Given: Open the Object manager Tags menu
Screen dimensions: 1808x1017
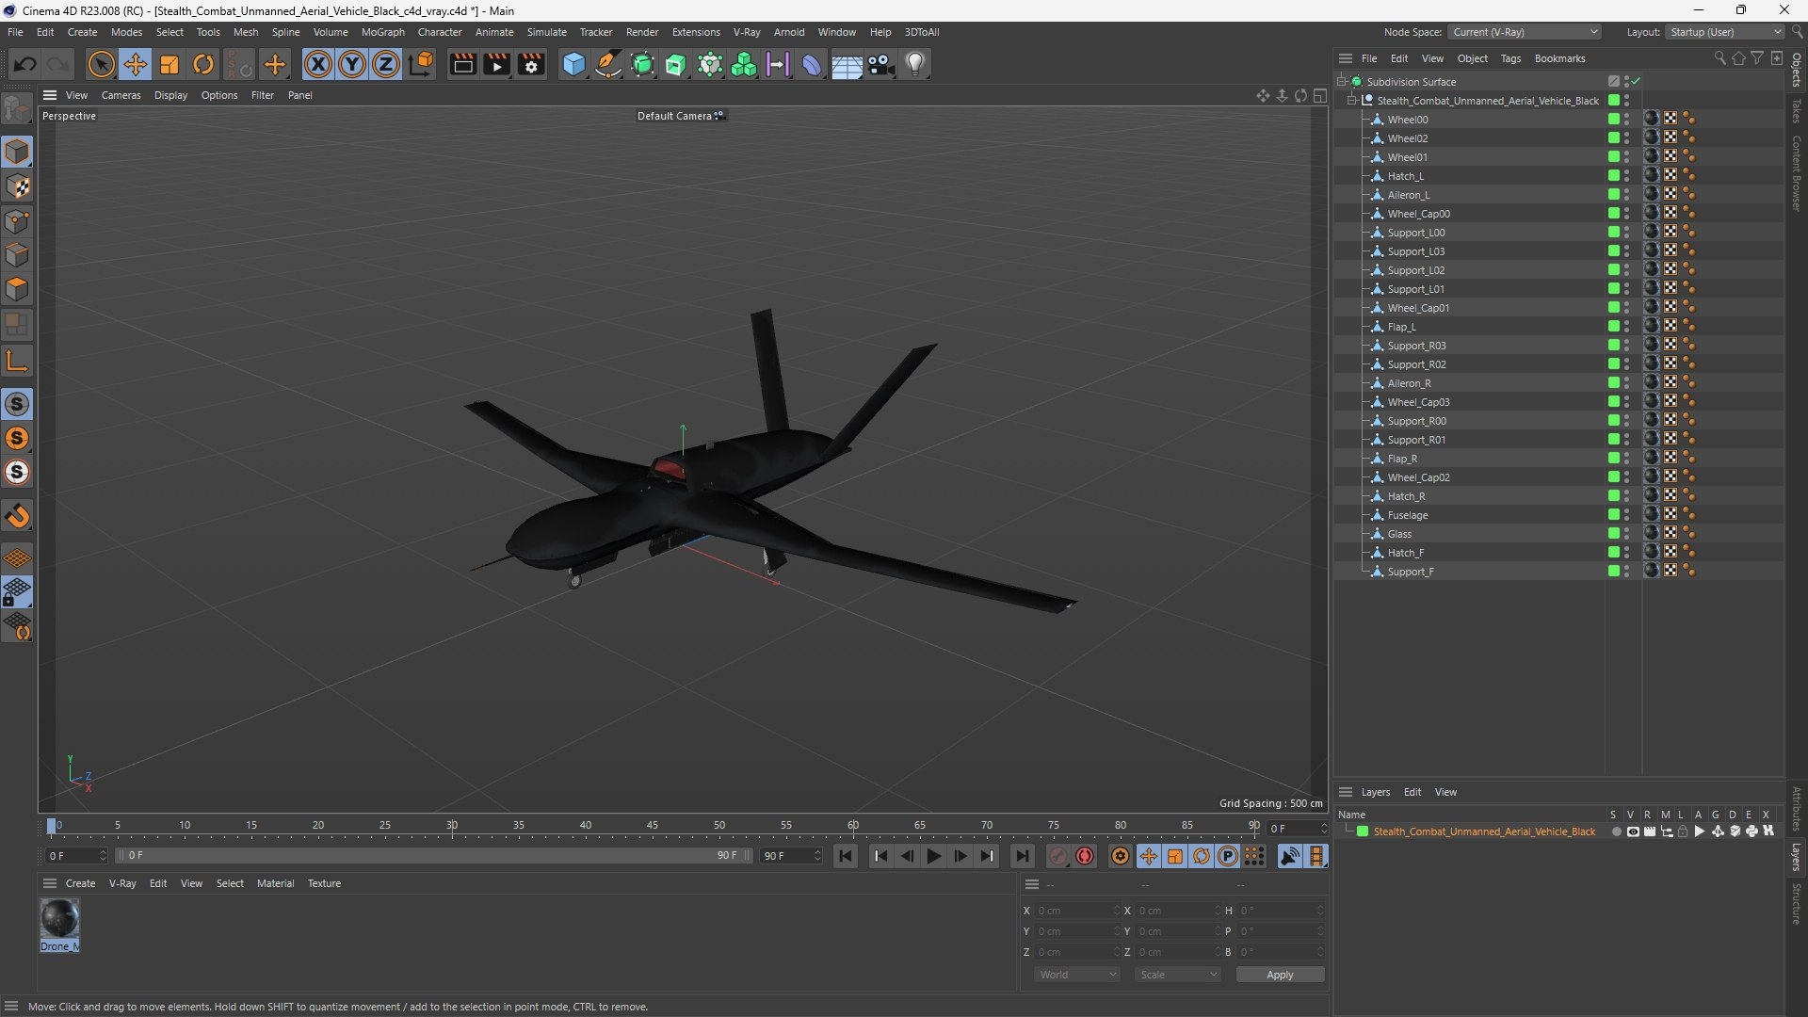Looking at the screenshot, I should [x=1510, y=58].
